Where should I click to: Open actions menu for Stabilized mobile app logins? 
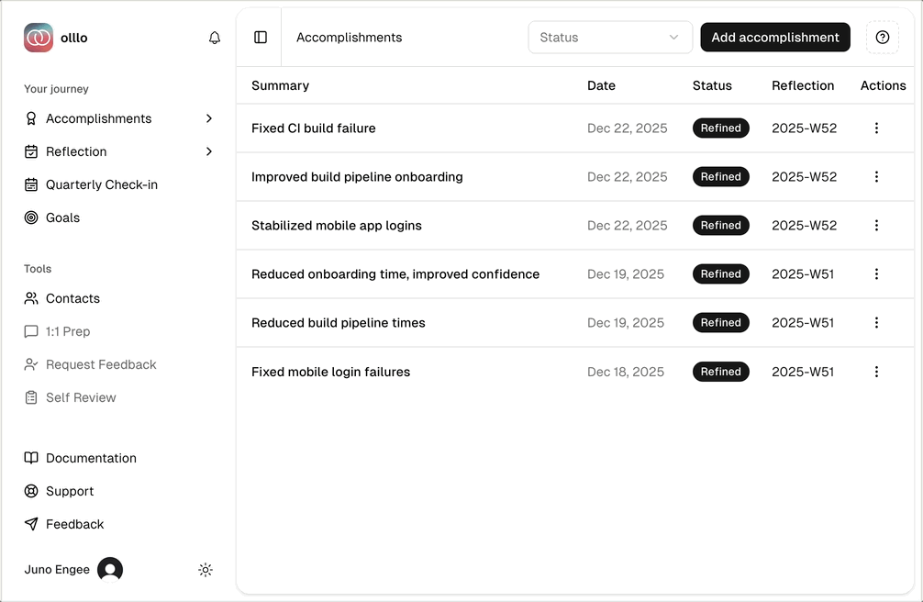click(x=876, y=226)
